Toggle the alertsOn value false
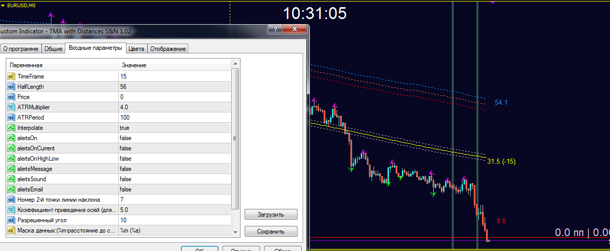610x251 pixels. pyautogui.click(x=175, y=138)
